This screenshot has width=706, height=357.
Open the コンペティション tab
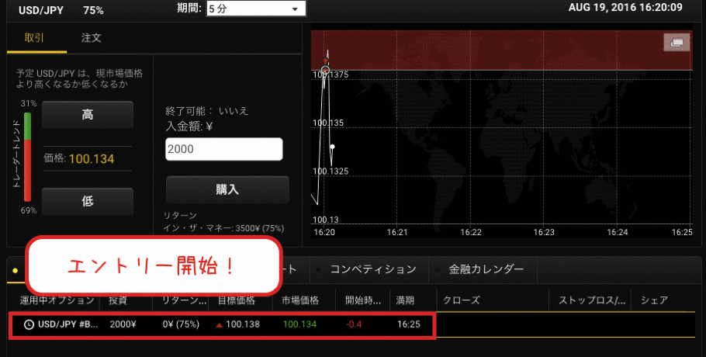[372, 269]
